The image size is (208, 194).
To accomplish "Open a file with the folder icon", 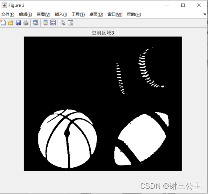I will [11, 23].
